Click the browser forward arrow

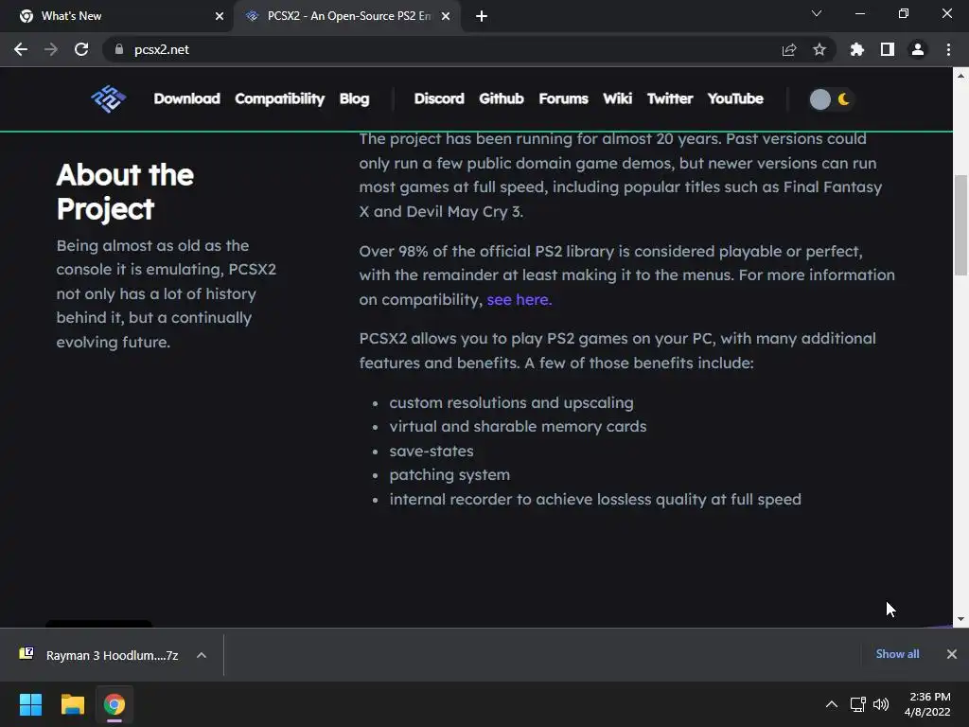pyautogui.click(x=51, y=49)
